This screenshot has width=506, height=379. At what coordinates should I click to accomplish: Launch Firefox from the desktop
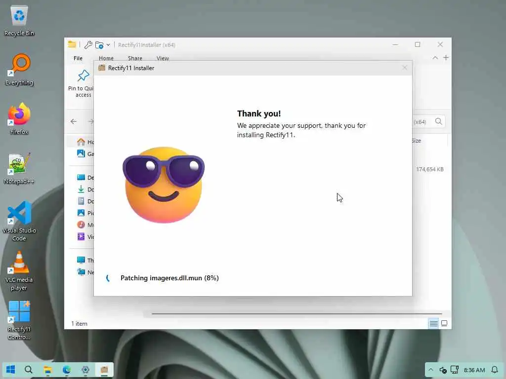(x=19, y=119)
